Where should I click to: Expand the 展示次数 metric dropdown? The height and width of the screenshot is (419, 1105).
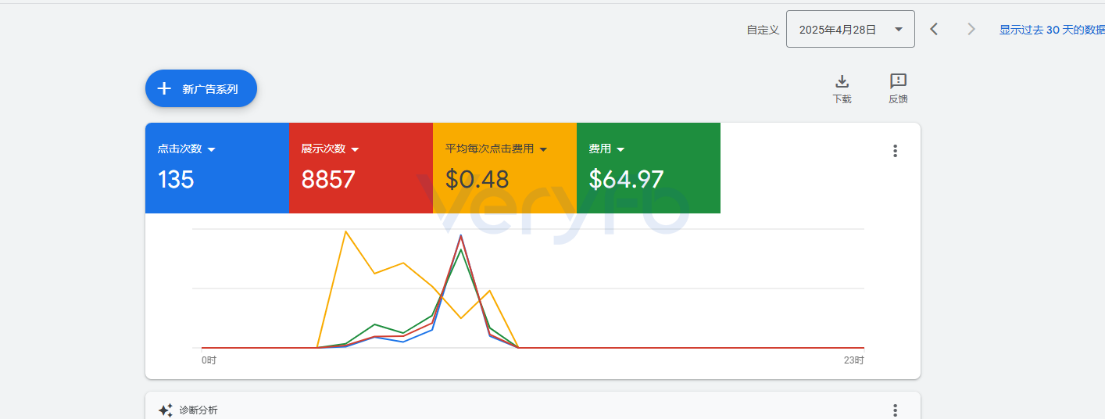click(355, 149)
